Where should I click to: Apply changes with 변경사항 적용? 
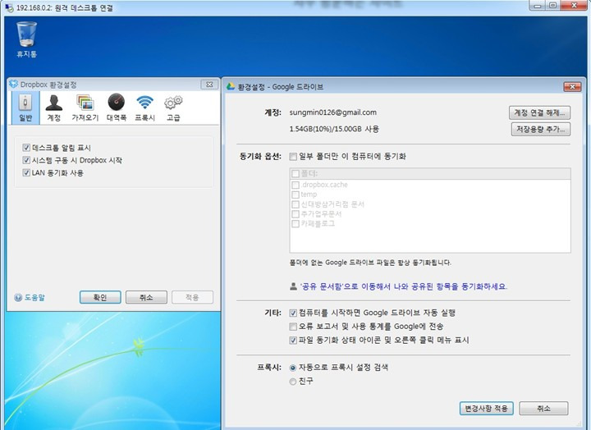(x=486, y=408)
